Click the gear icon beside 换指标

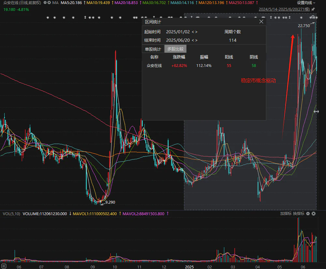tap(308, 214)
